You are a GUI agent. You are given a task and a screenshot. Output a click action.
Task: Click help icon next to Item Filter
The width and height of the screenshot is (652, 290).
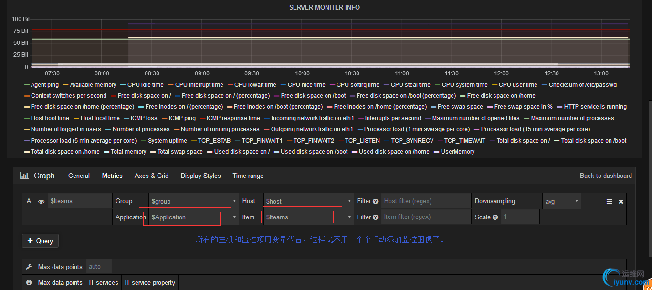pos(376,217)
